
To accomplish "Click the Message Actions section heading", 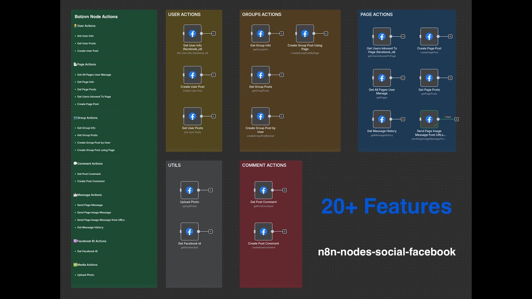I will click(x=87, y=195).
